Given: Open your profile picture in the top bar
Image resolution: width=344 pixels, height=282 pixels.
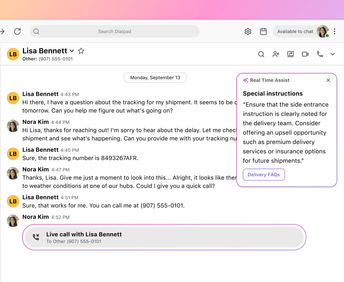Looking at the screenshot, I should [x=323, y=31].
